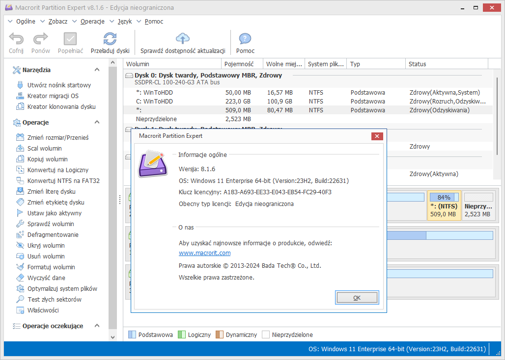Select the *: WinToHDD 50,00 MB row

308,93
